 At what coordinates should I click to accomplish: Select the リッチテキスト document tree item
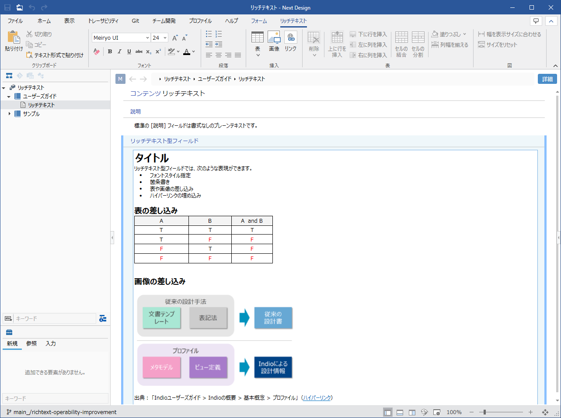[x=42, y=105]
